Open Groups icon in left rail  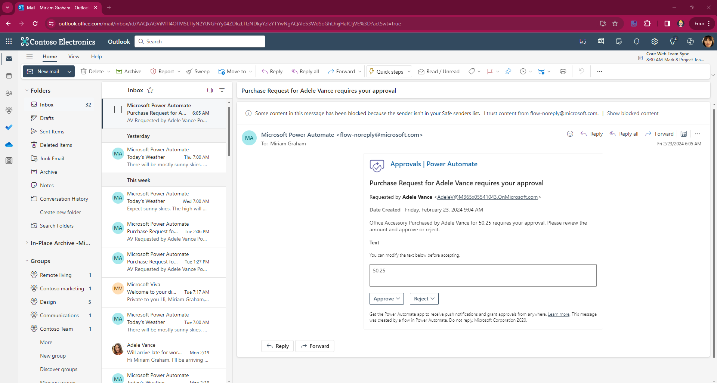tap(9, 110)
